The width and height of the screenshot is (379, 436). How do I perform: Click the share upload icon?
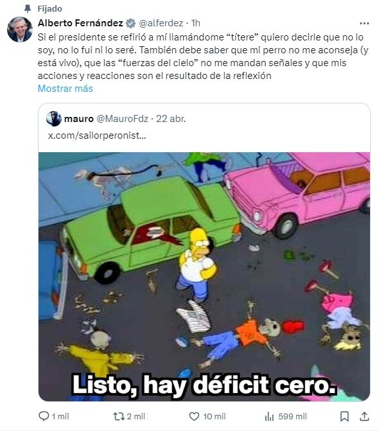tap(364, 416)
